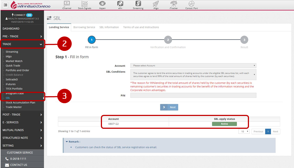Click the Bualuang Securities logo
The height and width of the screenshot is (168, 294).
pyautogui.click(x=31, y=5)
